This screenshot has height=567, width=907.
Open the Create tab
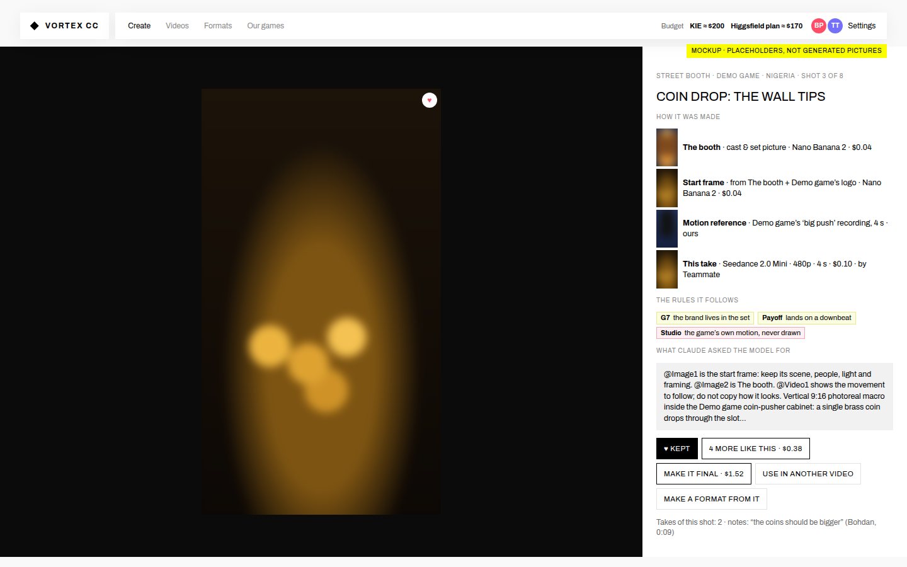point(139,26)
